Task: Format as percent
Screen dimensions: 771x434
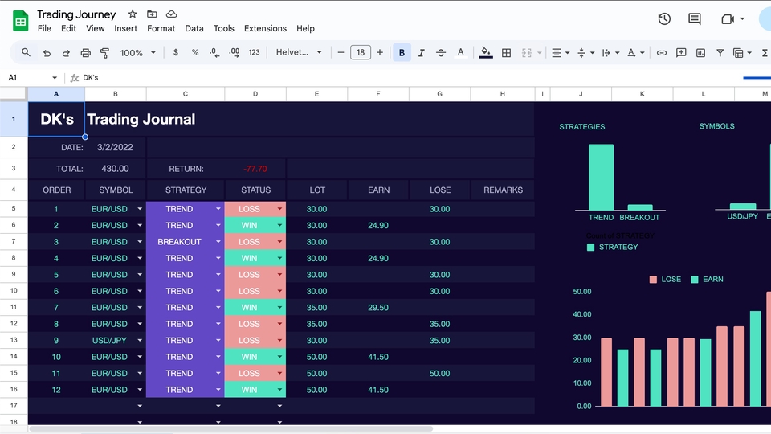Action: tap(195, 52)
